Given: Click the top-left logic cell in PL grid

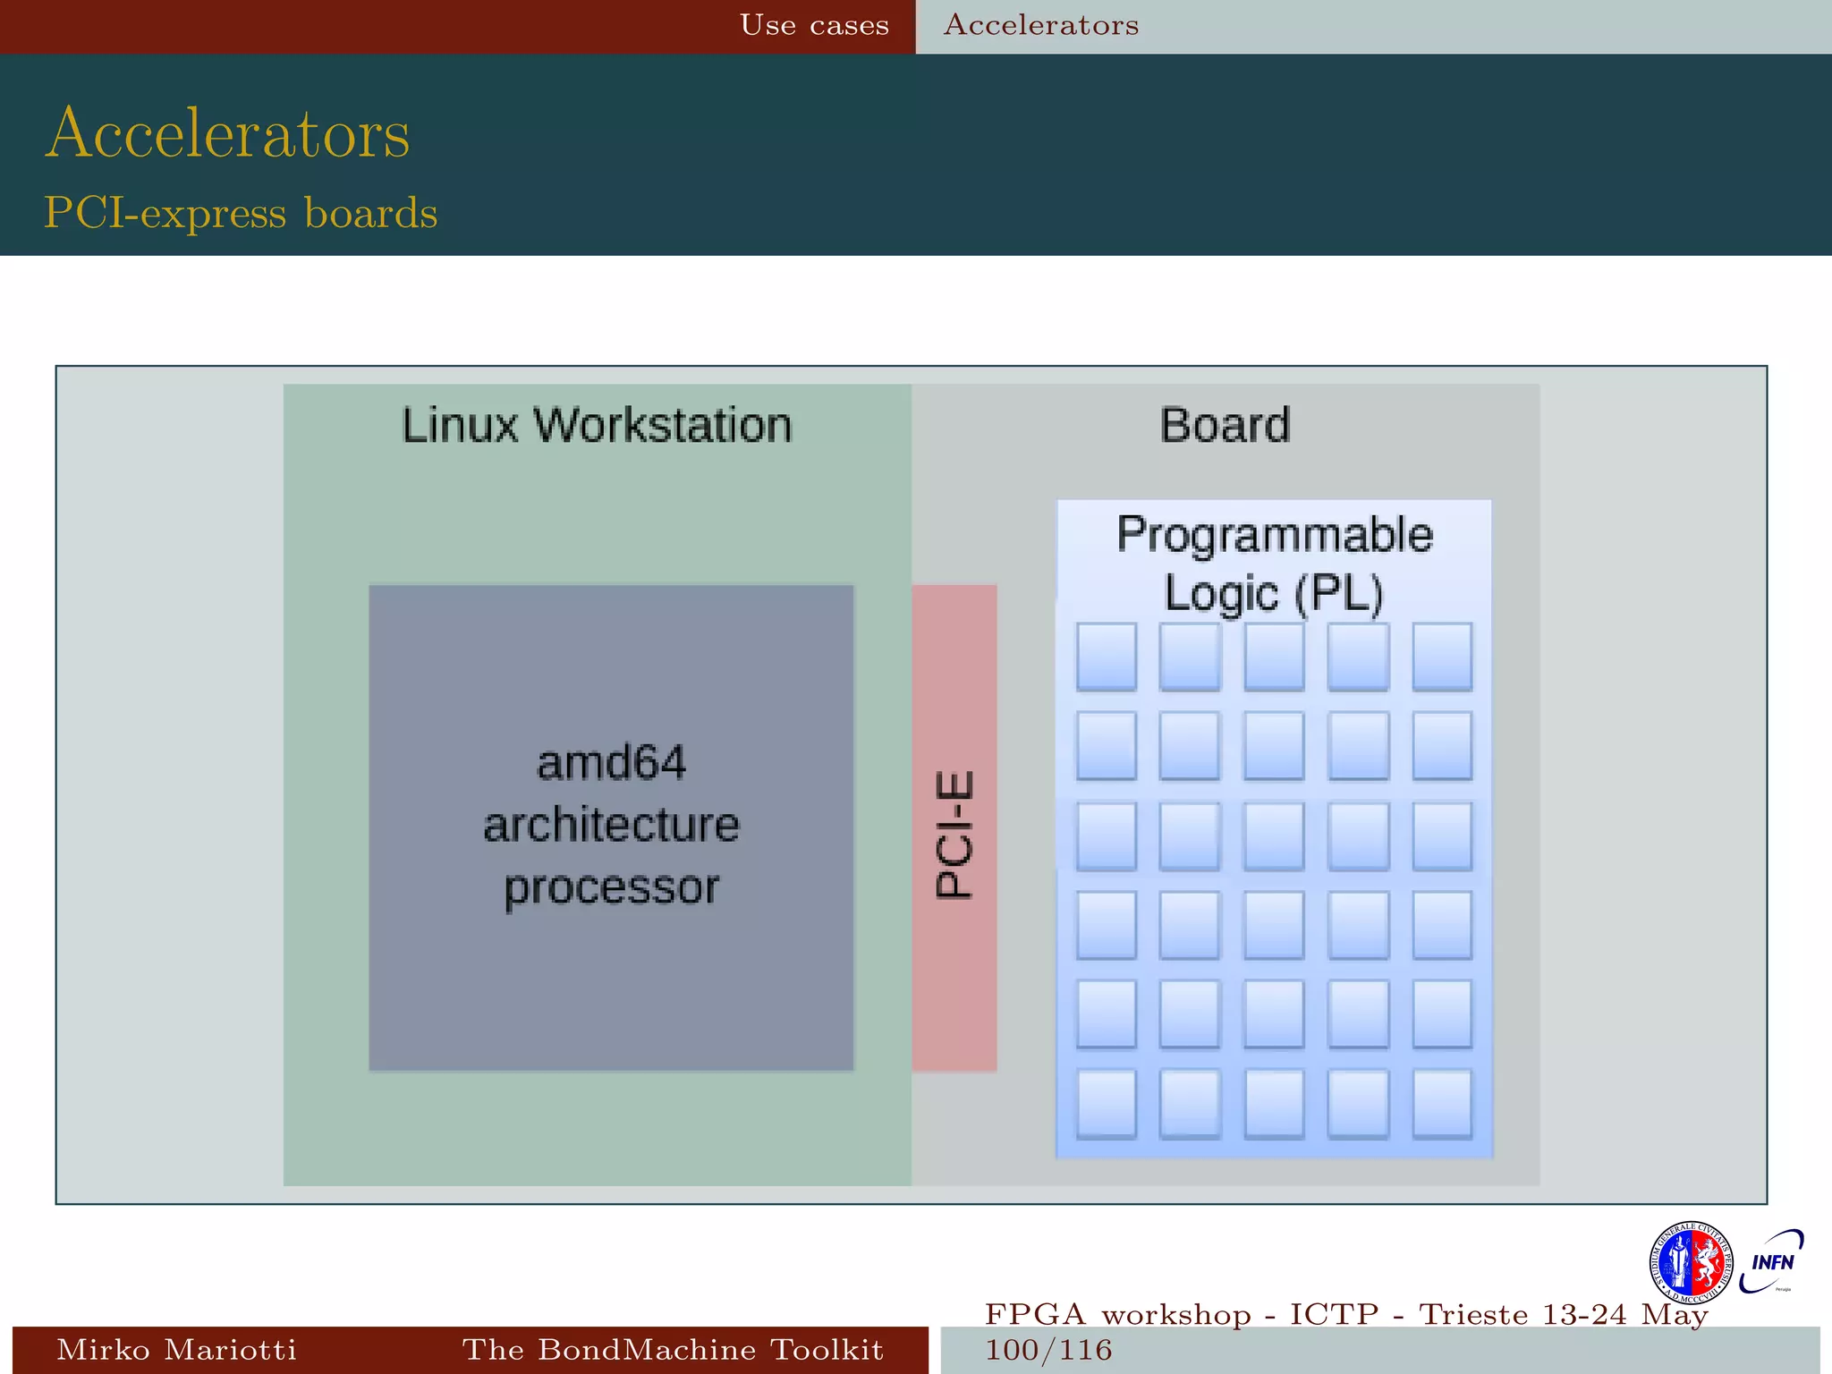Looking at the screenshot, I should click(1107, 656).
